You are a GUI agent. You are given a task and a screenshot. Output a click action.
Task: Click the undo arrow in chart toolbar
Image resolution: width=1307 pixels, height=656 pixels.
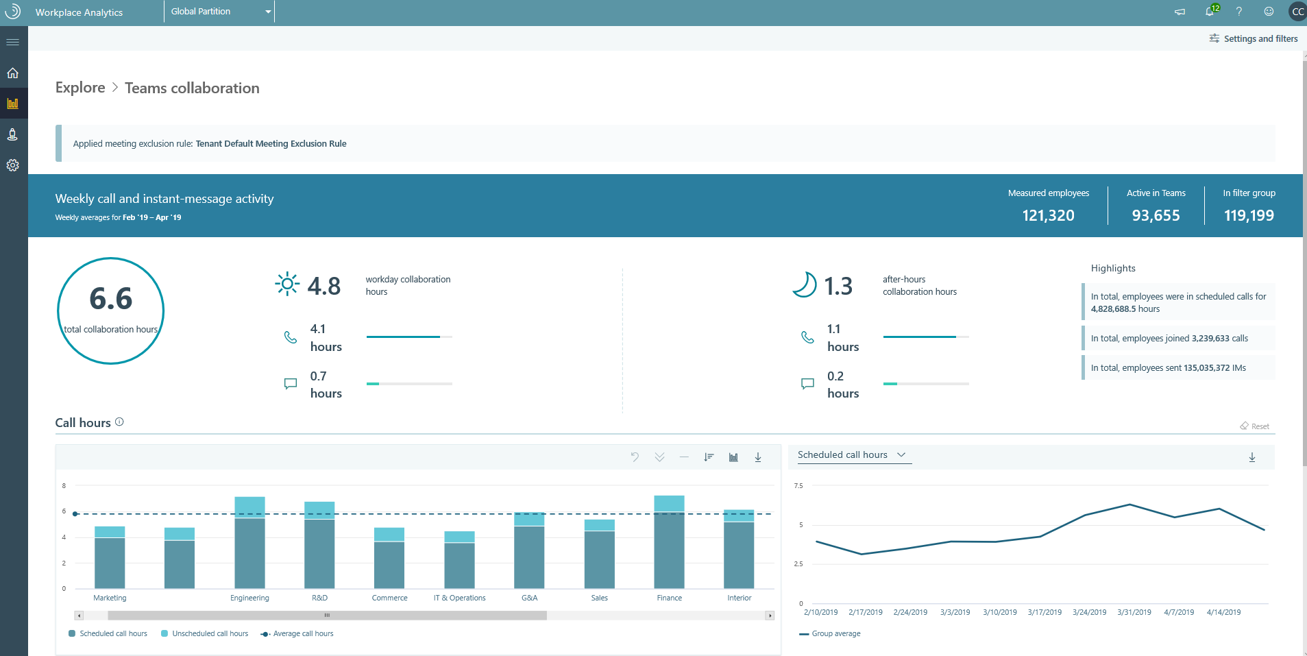[x=635, y=457]
